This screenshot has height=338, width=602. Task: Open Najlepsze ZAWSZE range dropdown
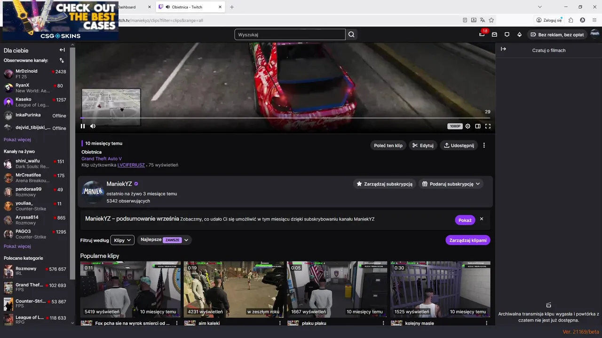point(164,240)
